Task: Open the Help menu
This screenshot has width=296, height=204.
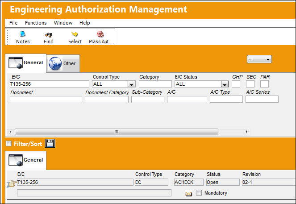Action: [x=84, y=23]
